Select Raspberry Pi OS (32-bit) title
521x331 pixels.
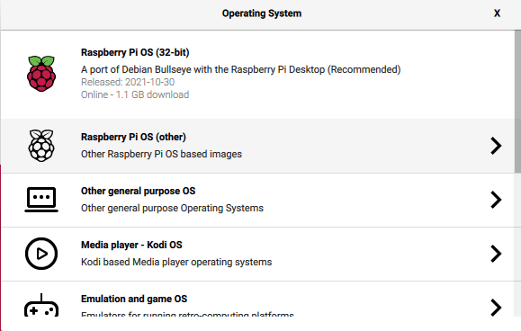[135, 52]
